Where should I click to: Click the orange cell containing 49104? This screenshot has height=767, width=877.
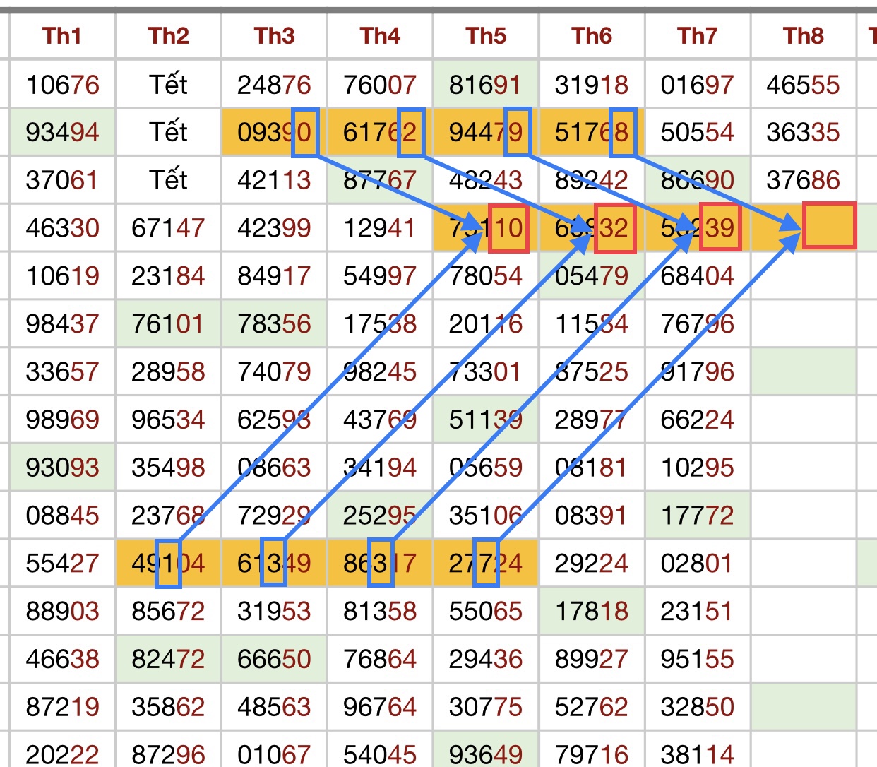point(168,564)
